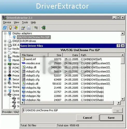
Task: Toggle the light bulb toolbar icon
Action: [x=10, y=28]
